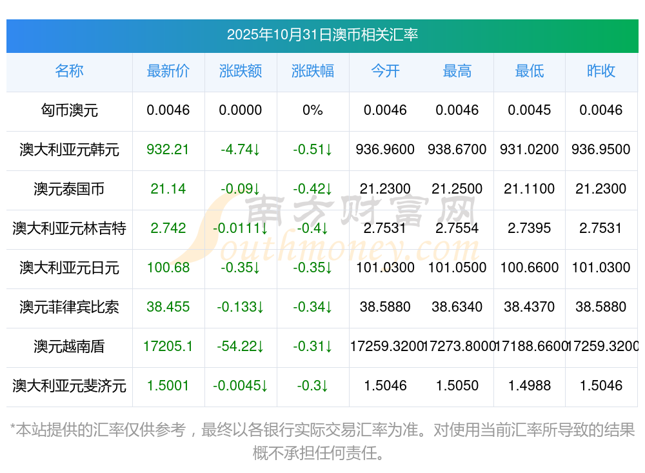Click the row name 匈币澳元
The height and width of the screenshot is (473, 645).
tap(69, 110)
